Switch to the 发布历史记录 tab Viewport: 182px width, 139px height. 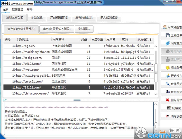(84, 18)
